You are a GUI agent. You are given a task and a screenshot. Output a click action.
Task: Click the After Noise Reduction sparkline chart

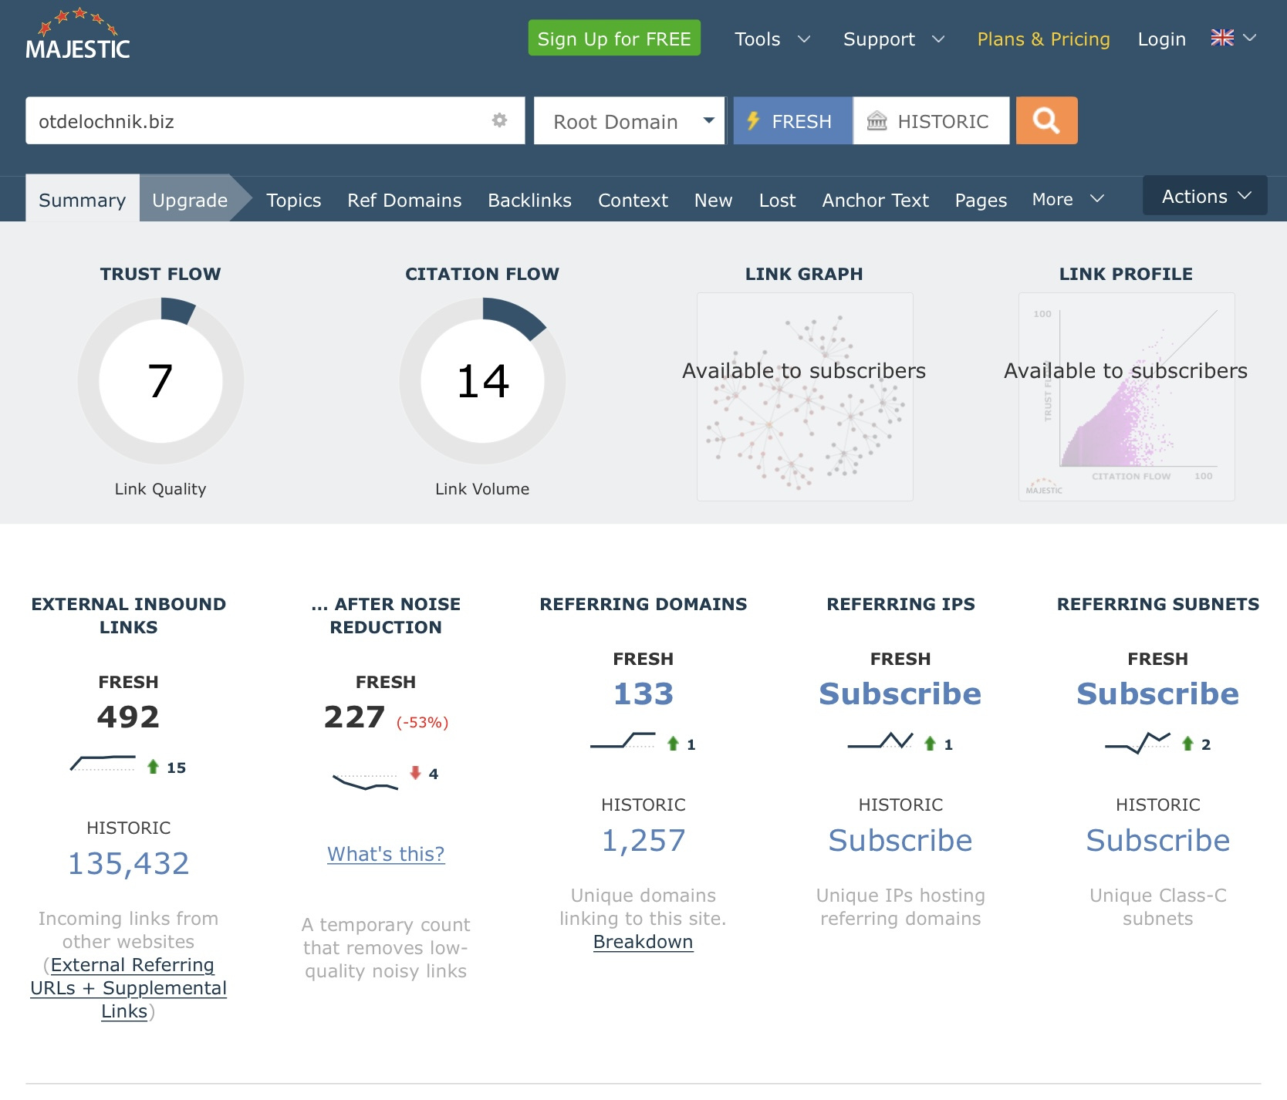(365, 781)
